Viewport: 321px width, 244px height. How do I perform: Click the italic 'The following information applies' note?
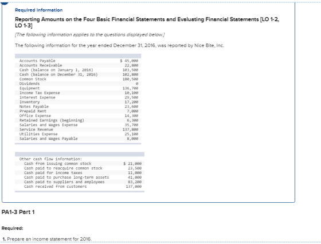tap(90, 34)
